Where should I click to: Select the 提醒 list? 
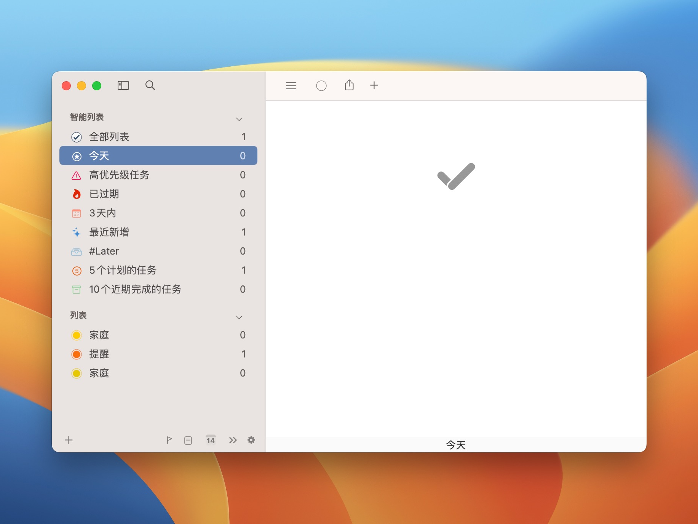[158, 354]
